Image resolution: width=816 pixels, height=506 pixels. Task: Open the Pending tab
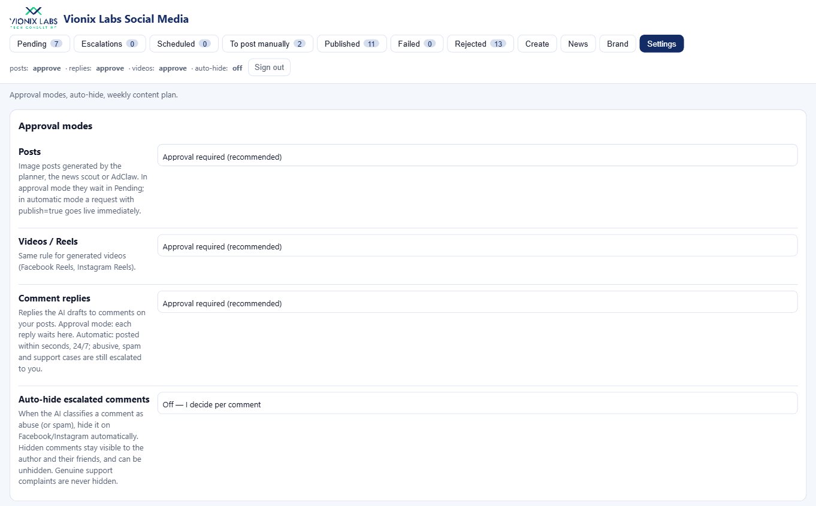point(40,44)
